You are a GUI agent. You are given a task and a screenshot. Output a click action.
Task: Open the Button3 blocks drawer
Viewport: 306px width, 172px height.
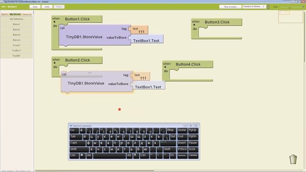pyautogui.click(x=16, y=35)
